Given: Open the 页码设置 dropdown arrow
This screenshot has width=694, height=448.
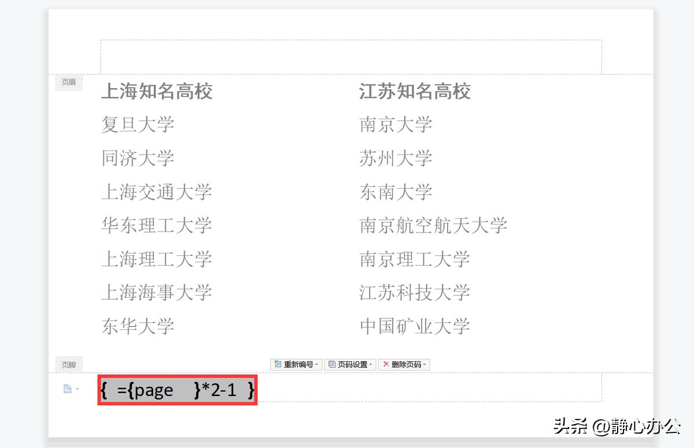Looking at the screenshot, I should coord(371,364).
